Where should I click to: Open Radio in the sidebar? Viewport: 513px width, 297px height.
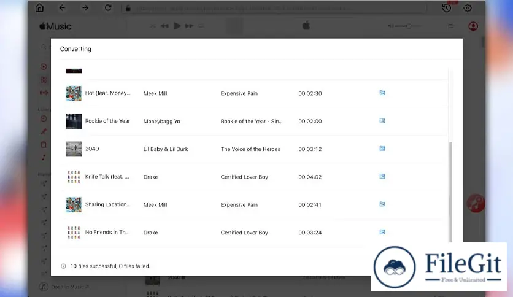44,93
